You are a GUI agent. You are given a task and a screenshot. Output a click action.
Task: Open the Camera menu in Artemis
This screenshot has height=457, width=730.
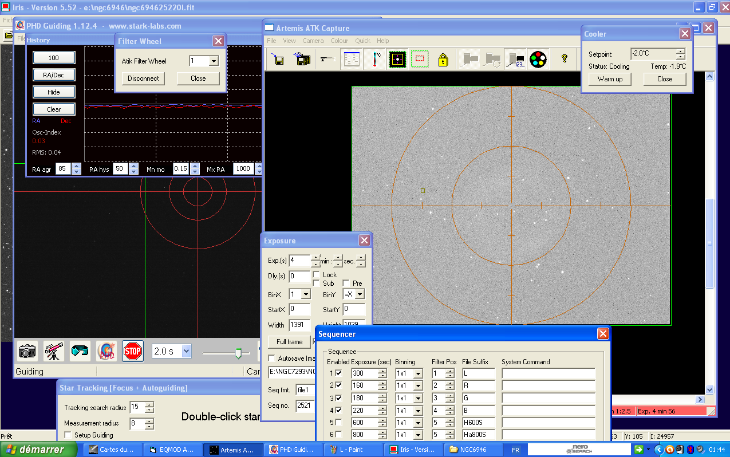[313, 41]
